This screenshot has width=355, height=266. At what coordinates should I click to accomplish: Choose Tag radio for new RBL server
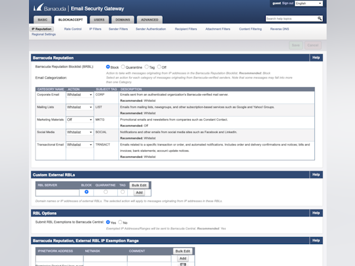122,192
